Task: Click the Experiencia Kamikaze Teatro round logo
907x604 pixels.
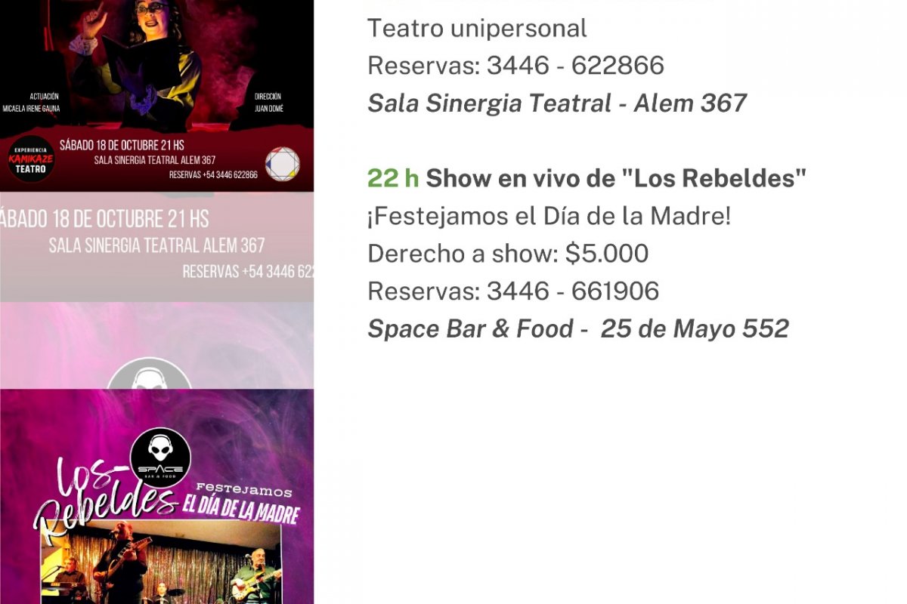Action: pos(32,159)
